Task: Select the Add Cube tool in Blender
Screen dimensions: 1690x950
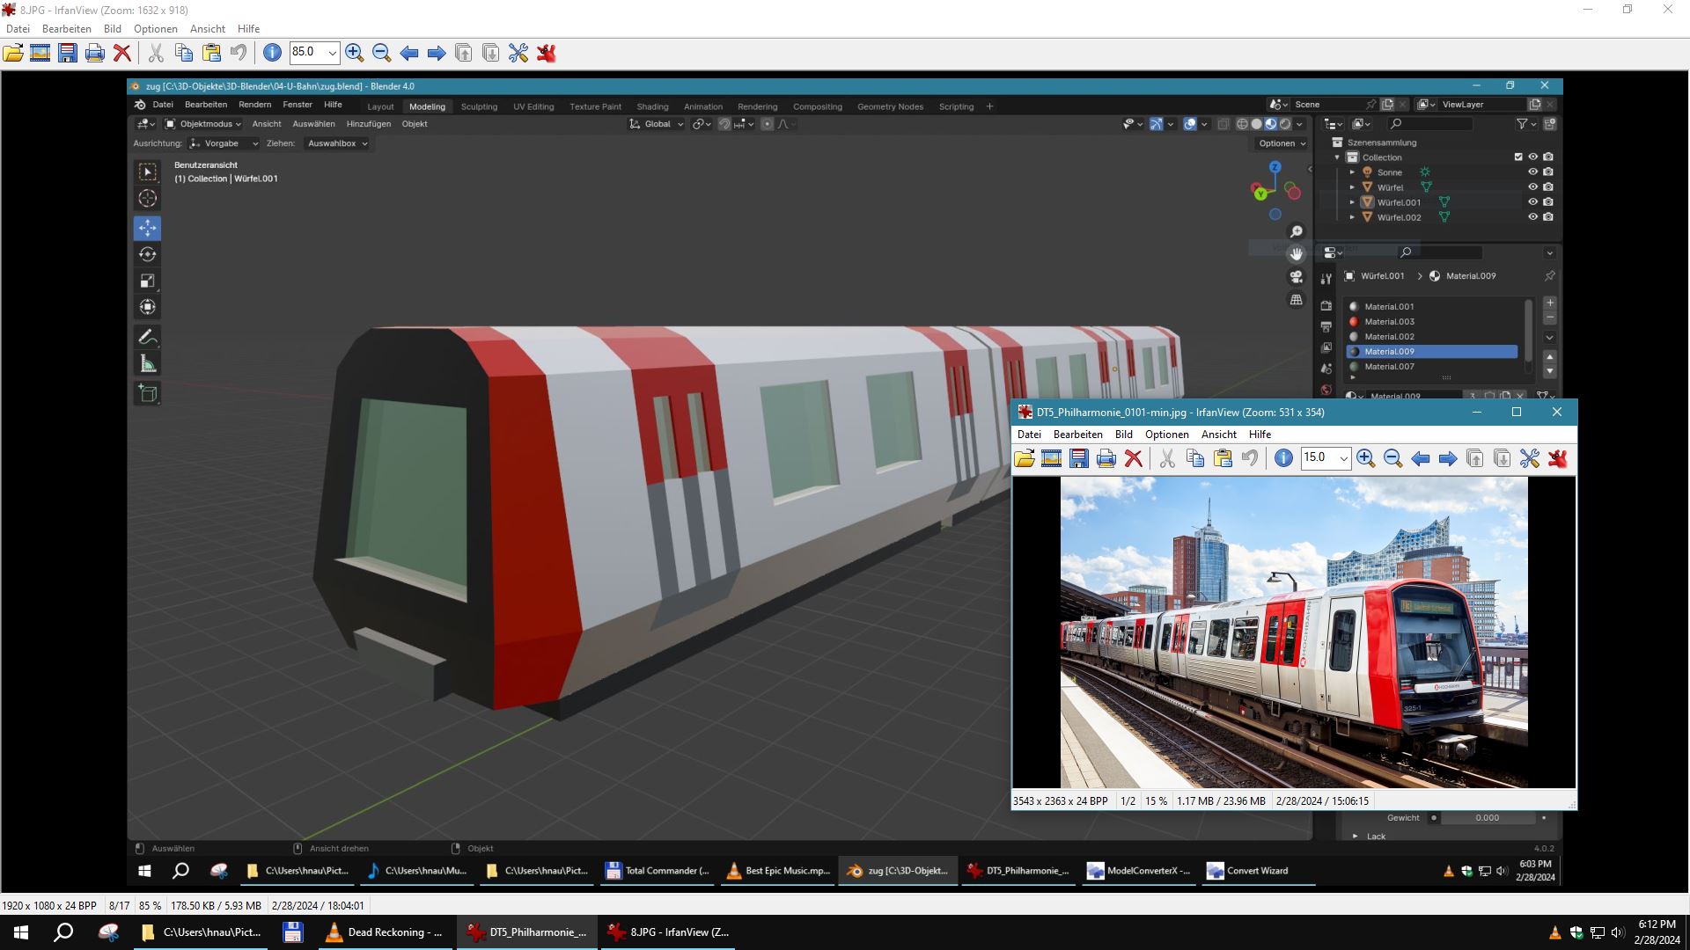Action: [x=148, y=393]
